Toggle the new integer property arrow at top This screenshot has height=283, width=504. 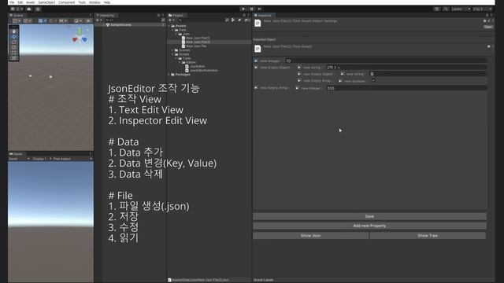[x=256, y=61]
